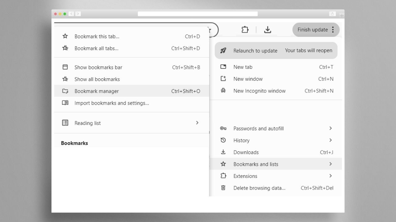
Task: Select Bookmark manager menu item
Action: tap(97, 91)
